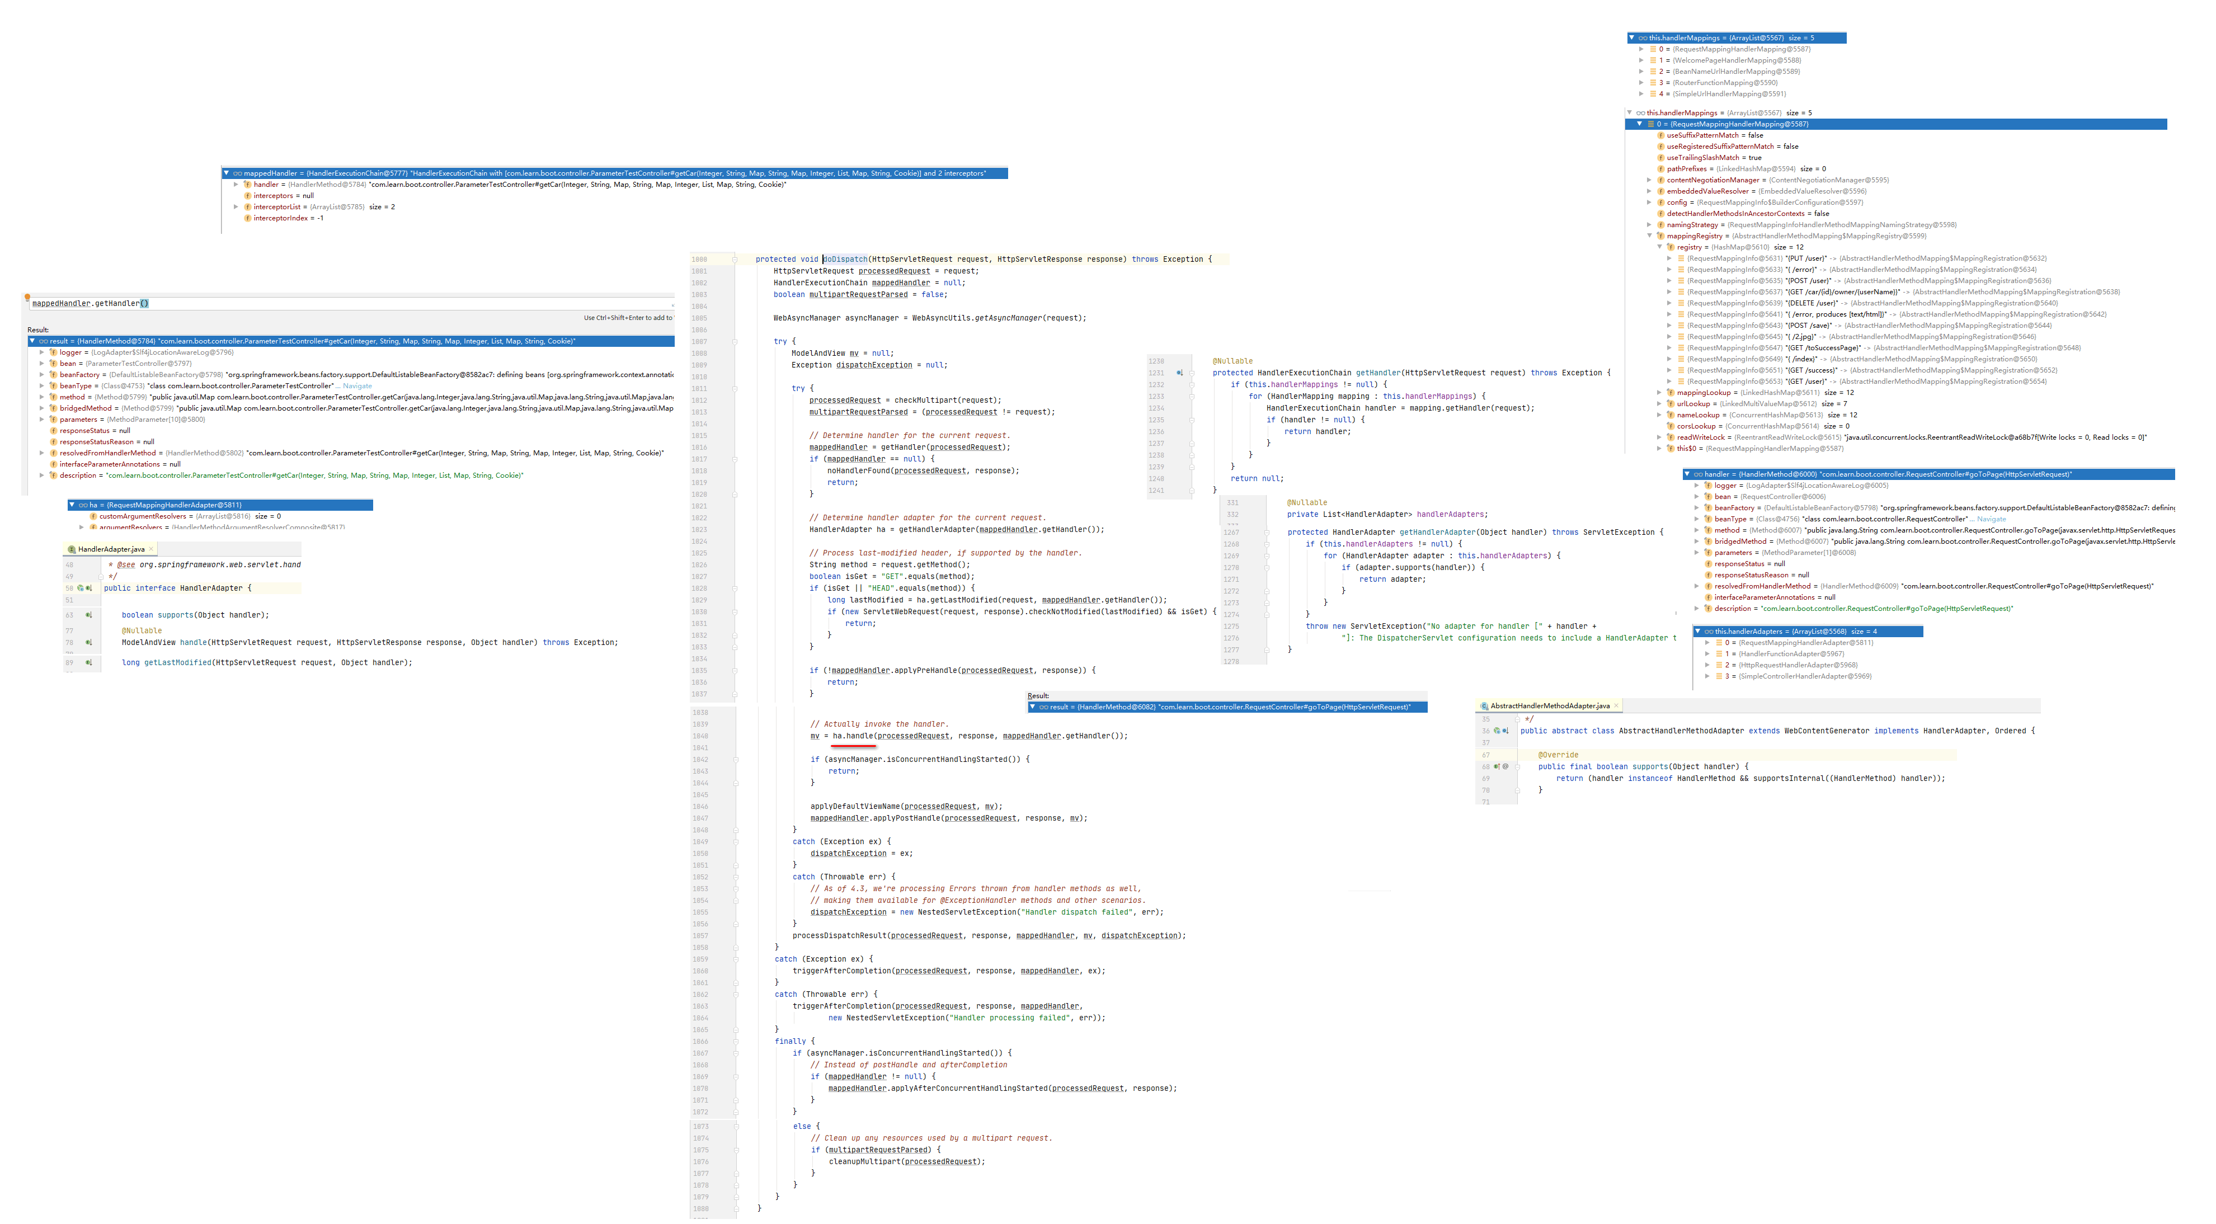Expand entry "{GET /car/{id}/owner/{userName}}"
Screen dimensions: 2216x1224
1670,291
